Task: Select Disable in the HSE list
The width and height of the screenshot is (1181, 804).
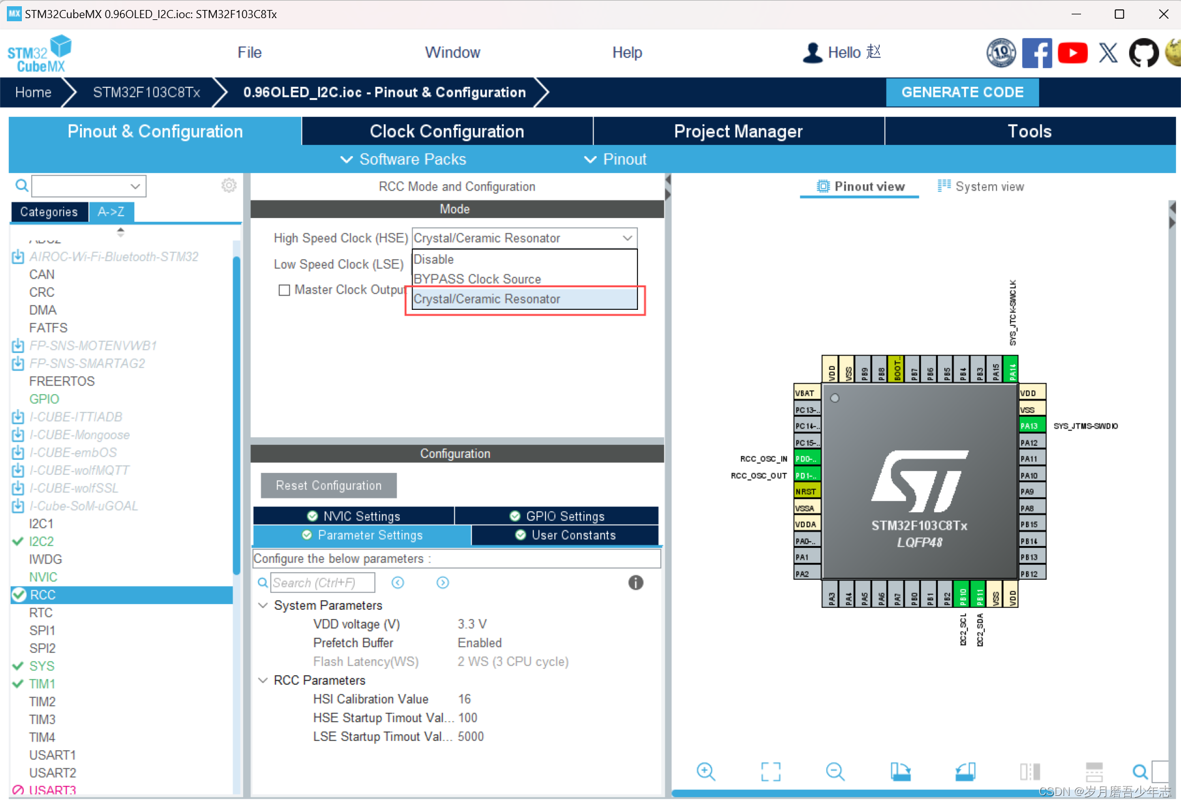Action: pyautogui.click(x=524, y=259)
